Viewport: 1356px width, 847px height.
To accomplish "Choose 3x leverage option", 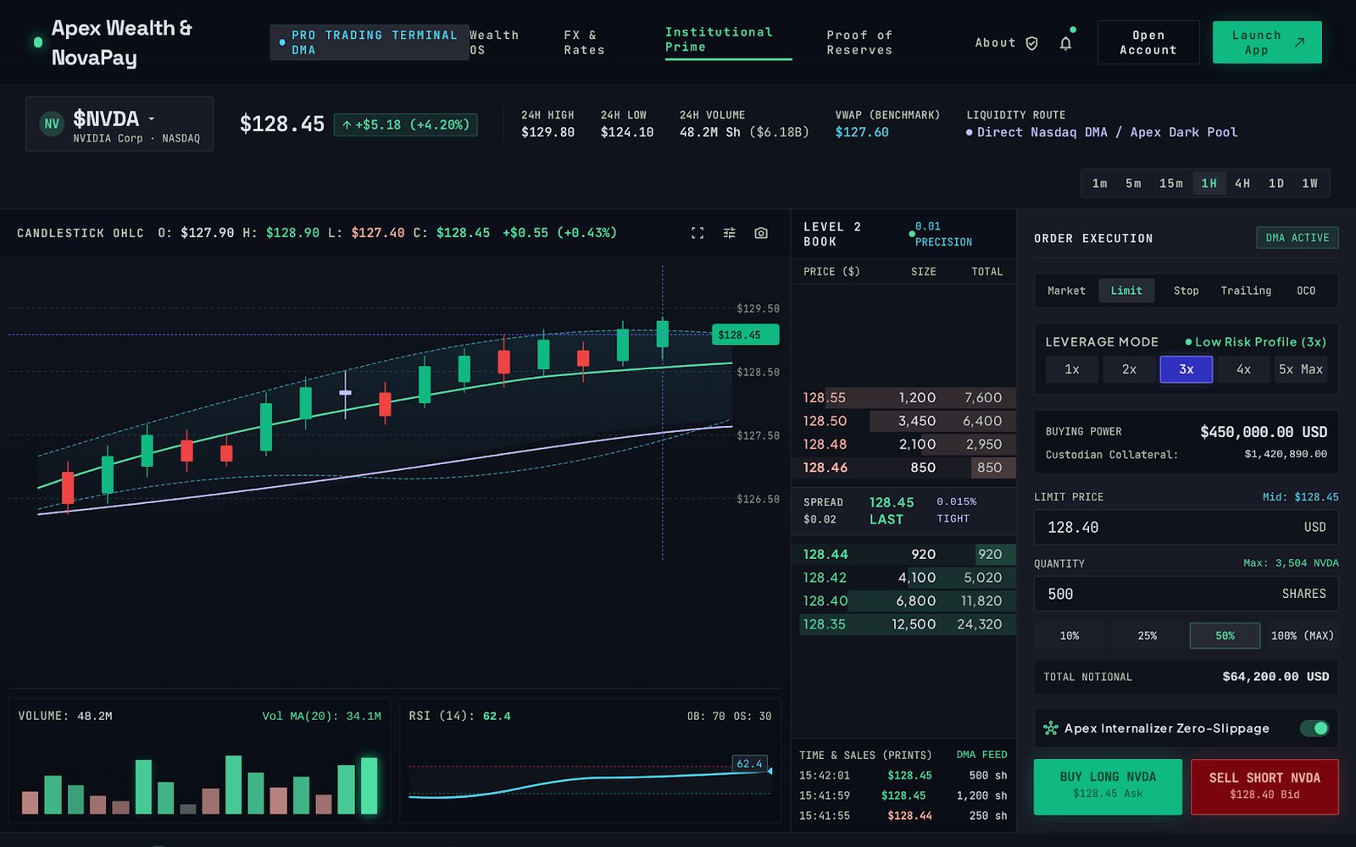I will 1186,369.
